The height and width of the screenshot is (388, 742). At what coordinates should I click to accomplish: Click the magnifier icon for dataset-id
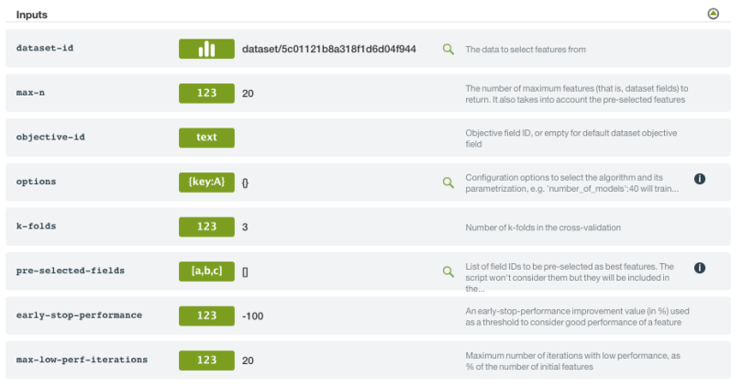click(449, 49)
